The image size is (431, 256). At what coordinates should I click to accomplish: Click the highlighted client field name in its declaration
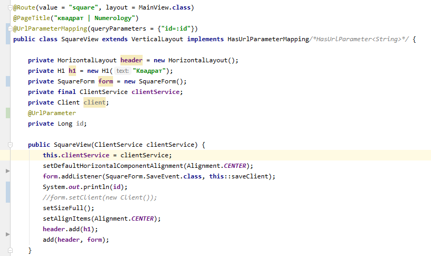tap(94, 102)
